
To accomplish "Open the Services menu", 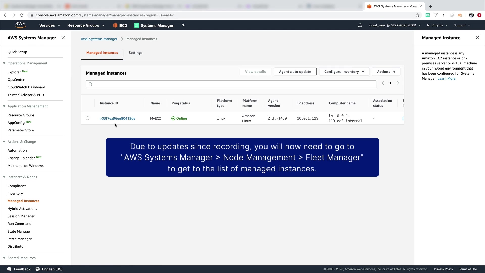I will click(50, 25).
